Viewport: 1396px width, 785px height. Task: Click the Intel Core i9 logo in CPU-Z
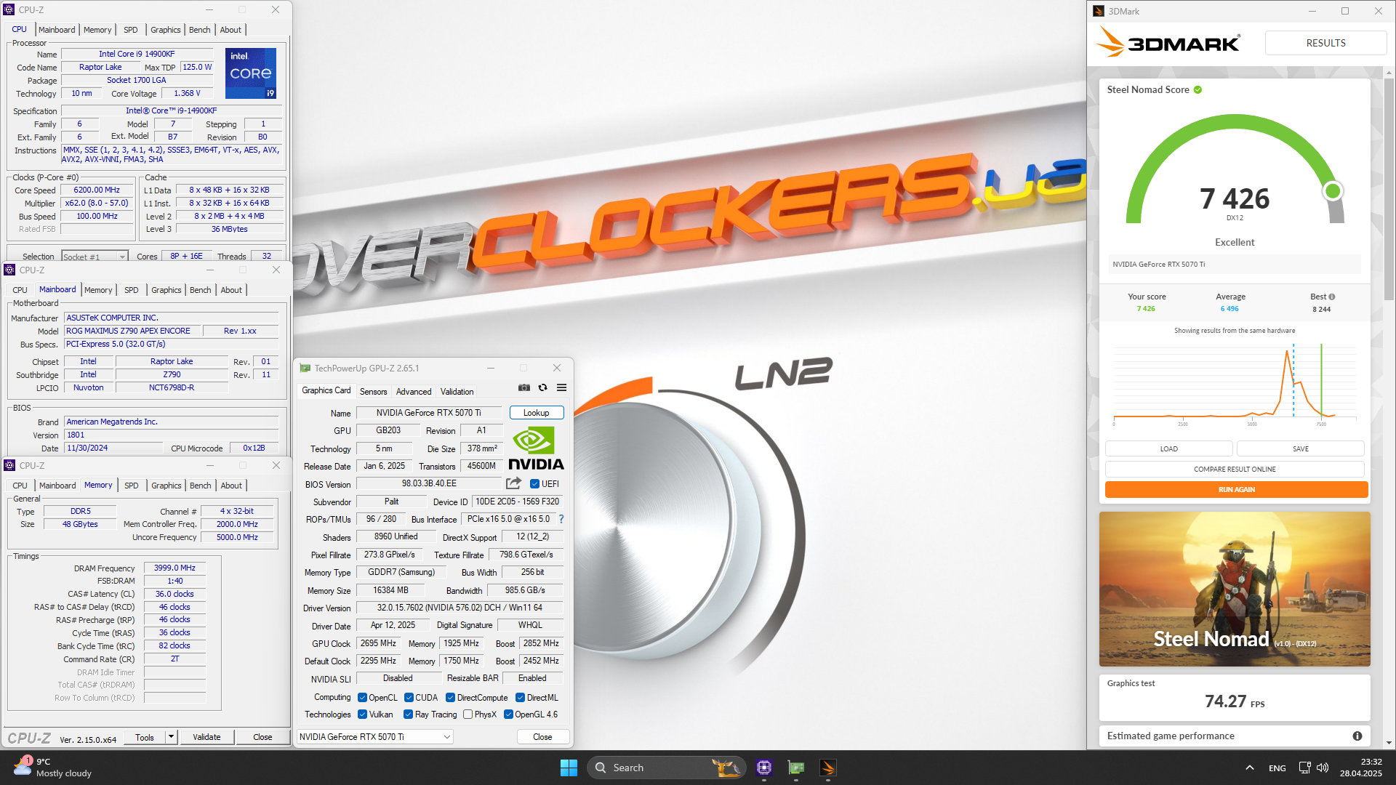click(251, 73)
